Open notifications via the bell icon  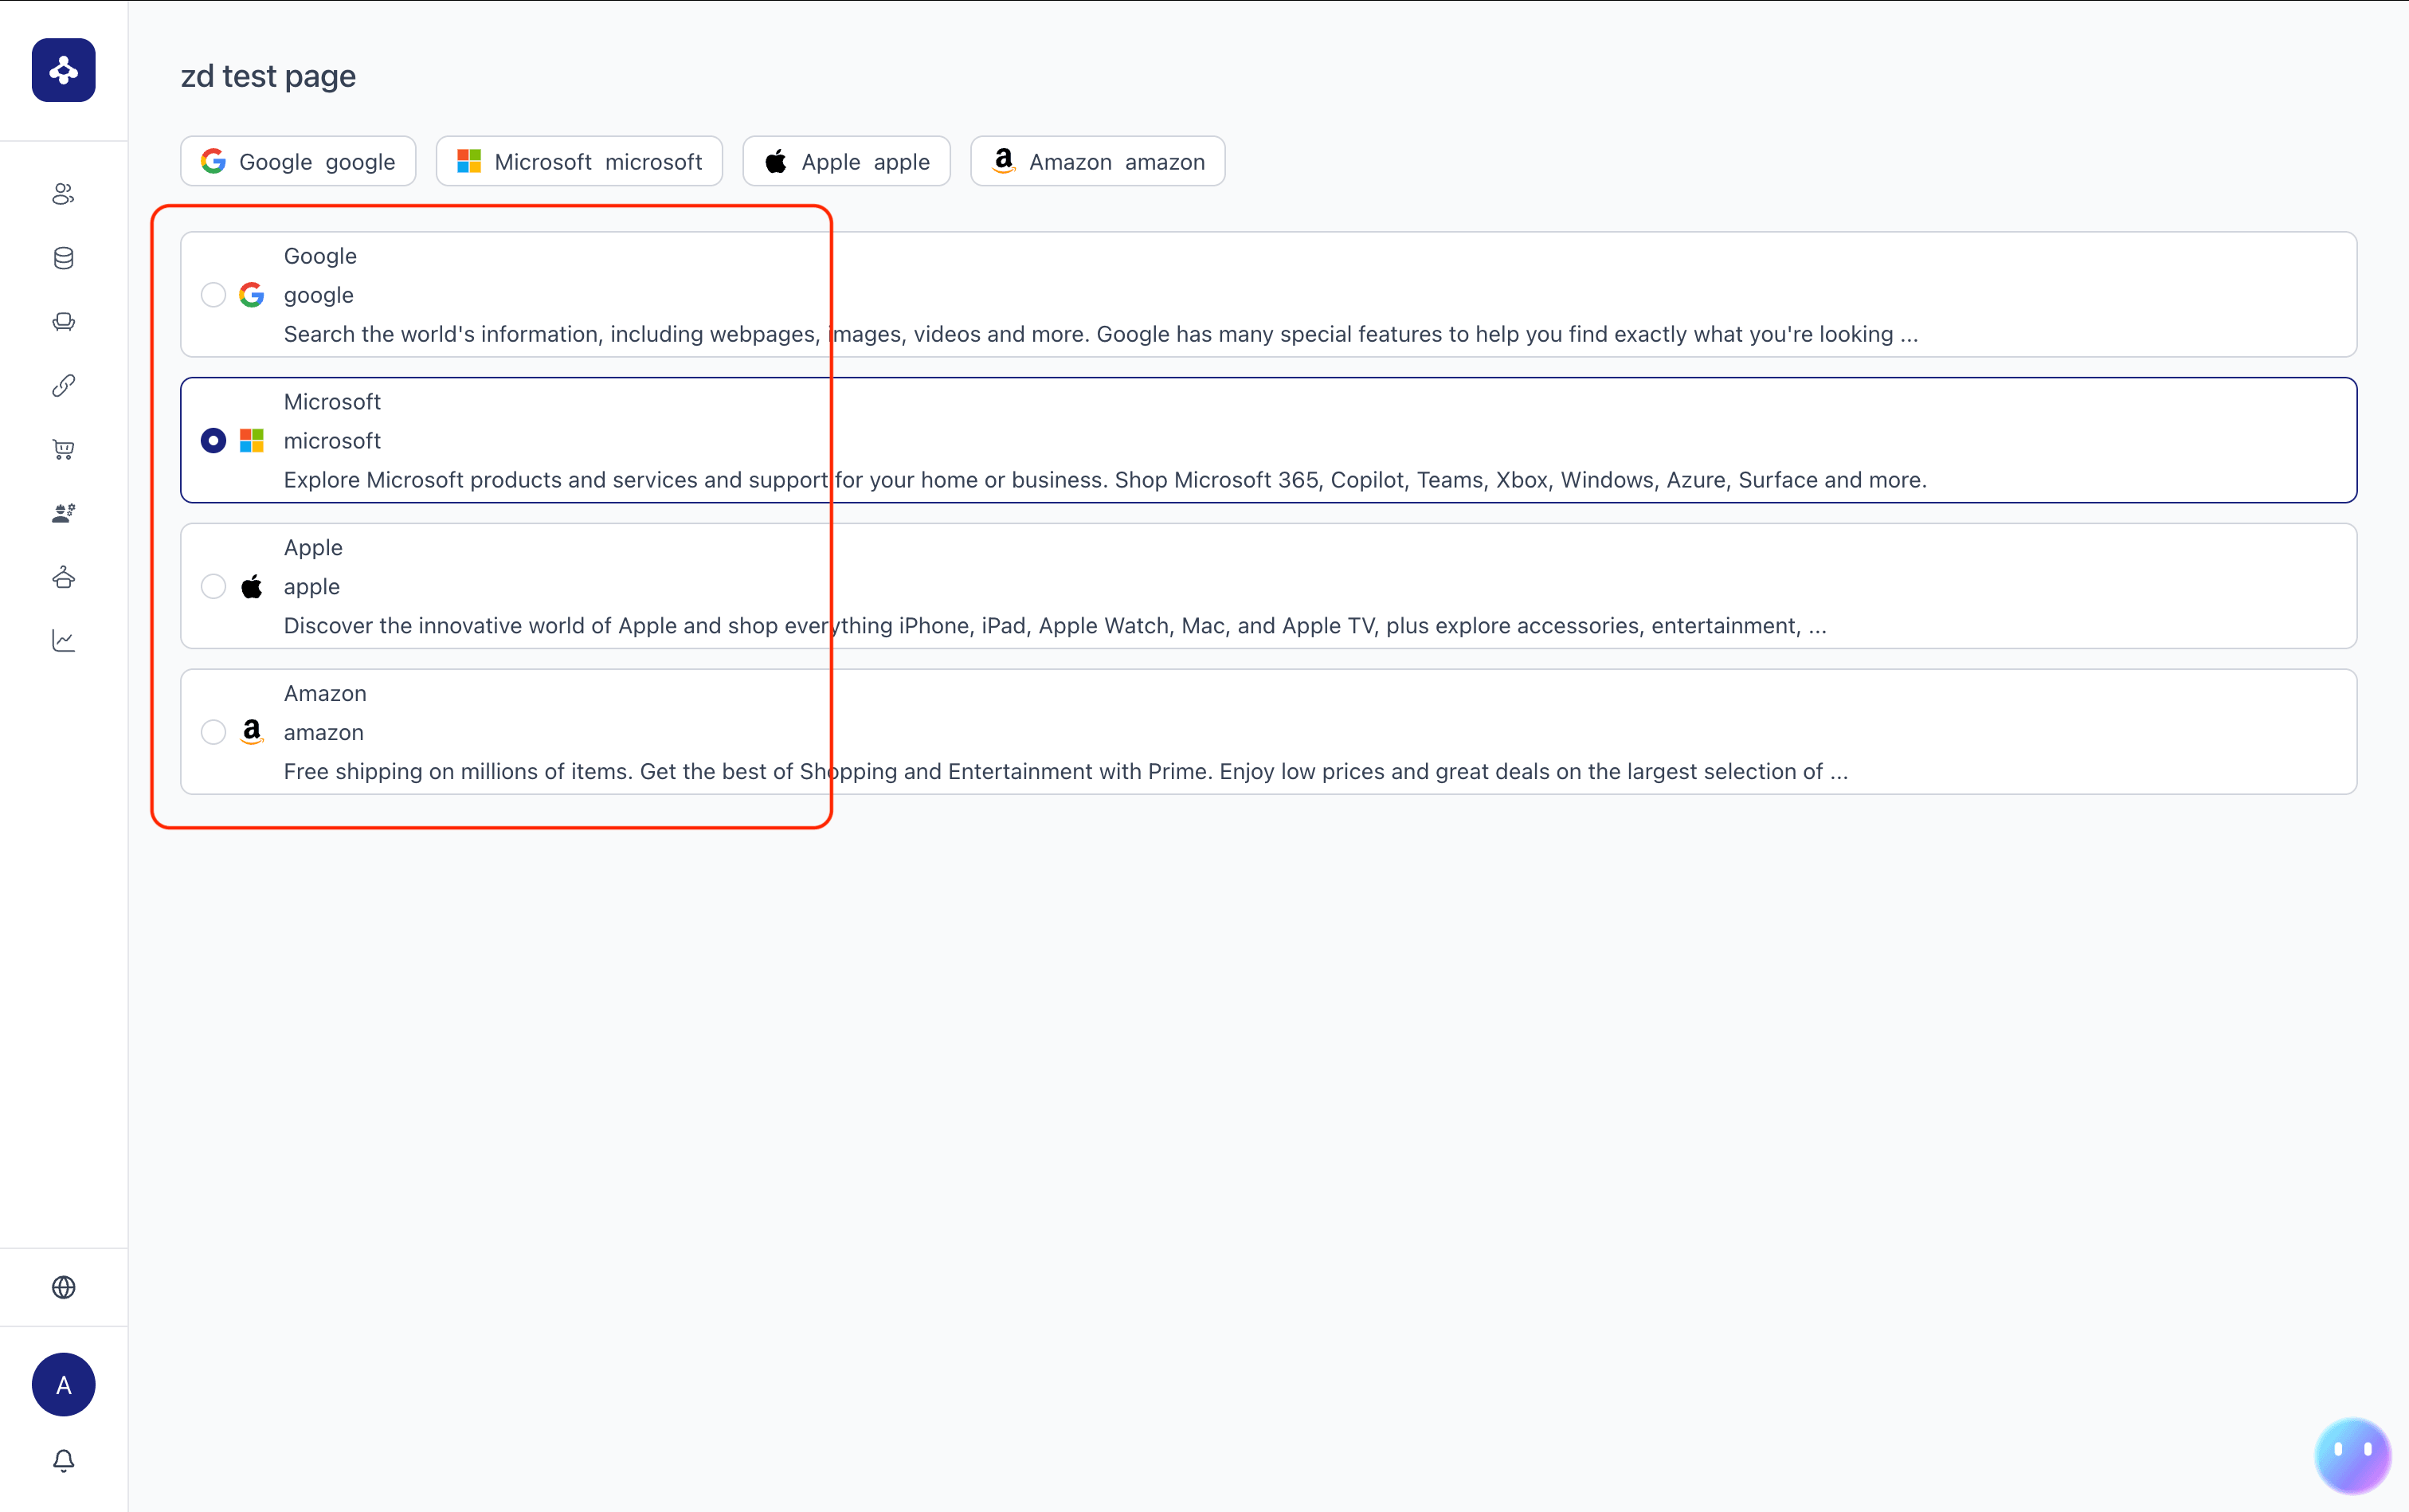pyautogui.click(x=64, y=1461)
